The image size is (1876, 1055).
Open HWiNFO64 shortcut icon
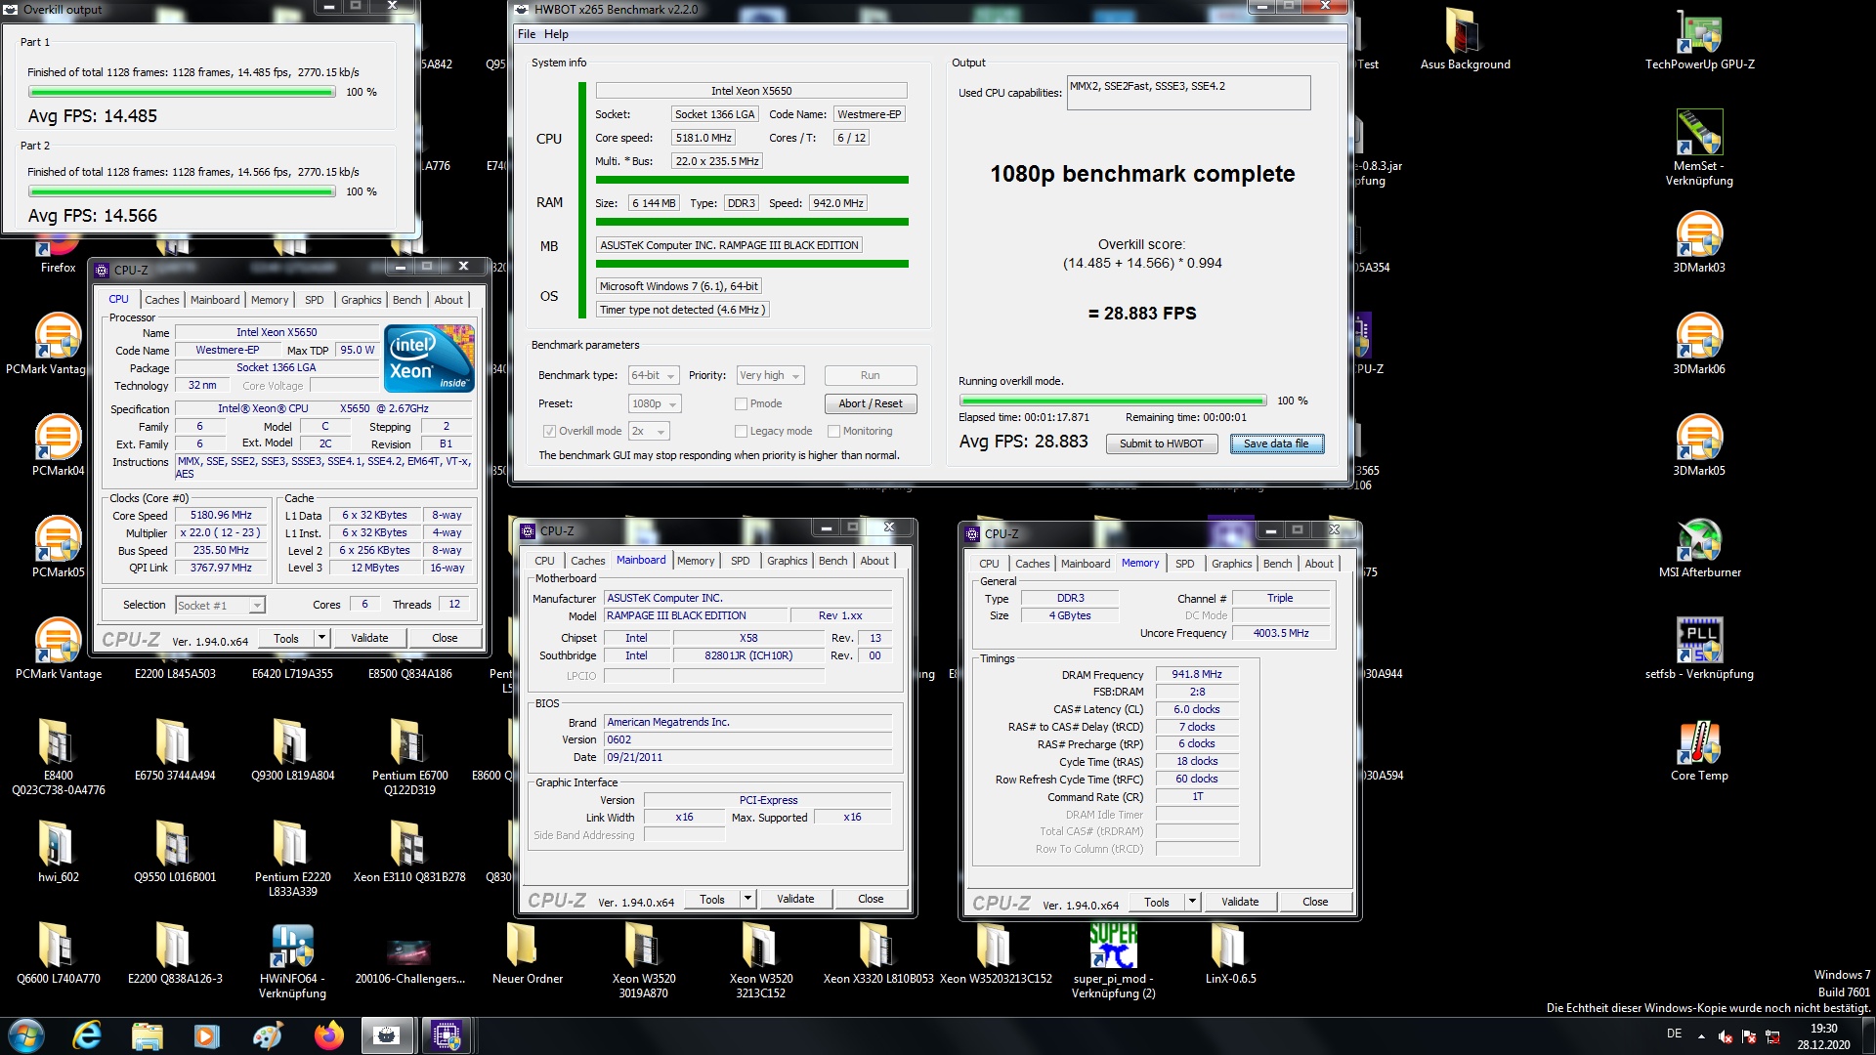[x=292, y=960]
